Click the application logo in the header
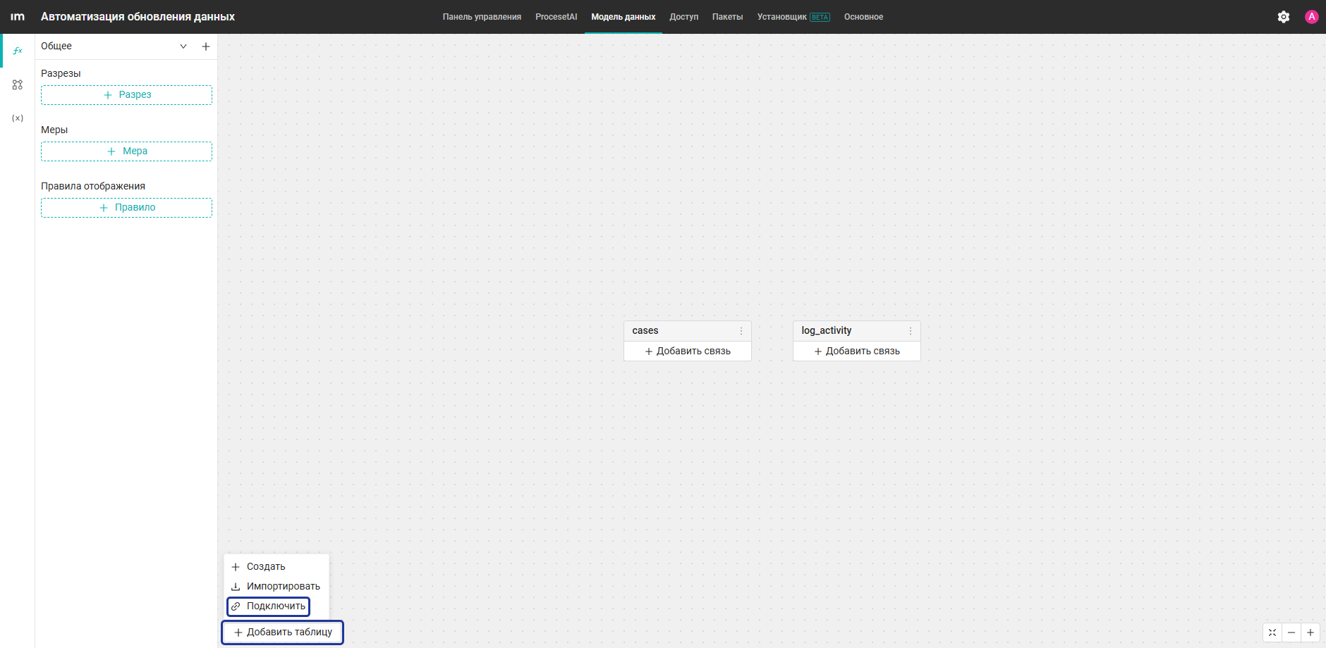The height and width of the screenshot is (648, 1326). click(18, 17)
